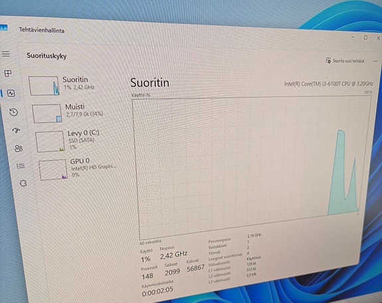Image resolution: width=382 pixels, height=303 pixels.
Task: Open the hamburger navigation menu
Action: pyautogui.click(x=6, y=54)
